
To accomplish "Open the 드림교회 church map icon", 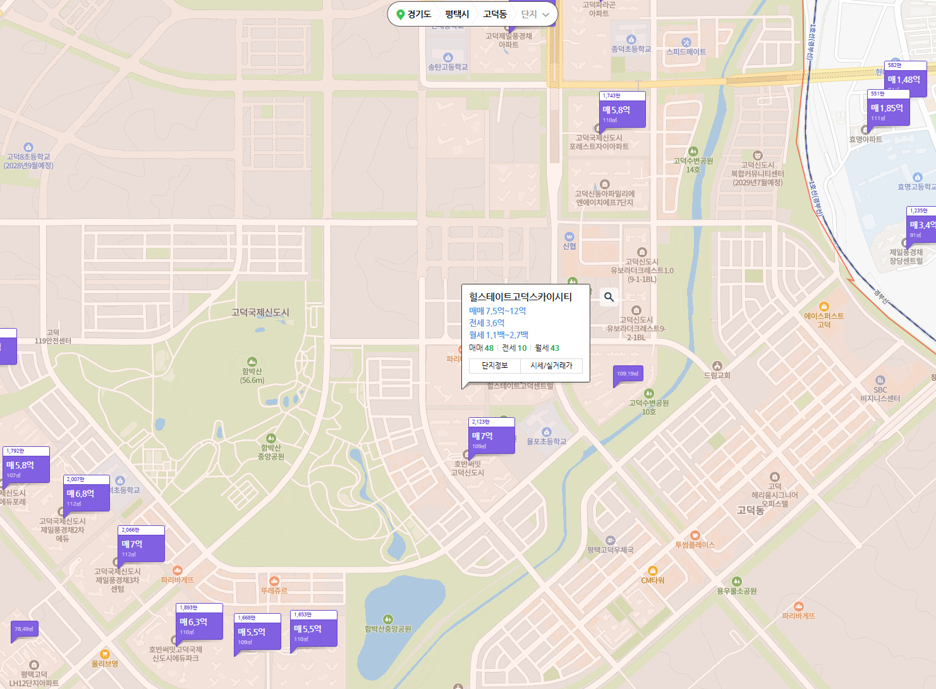I will (717, 366).
